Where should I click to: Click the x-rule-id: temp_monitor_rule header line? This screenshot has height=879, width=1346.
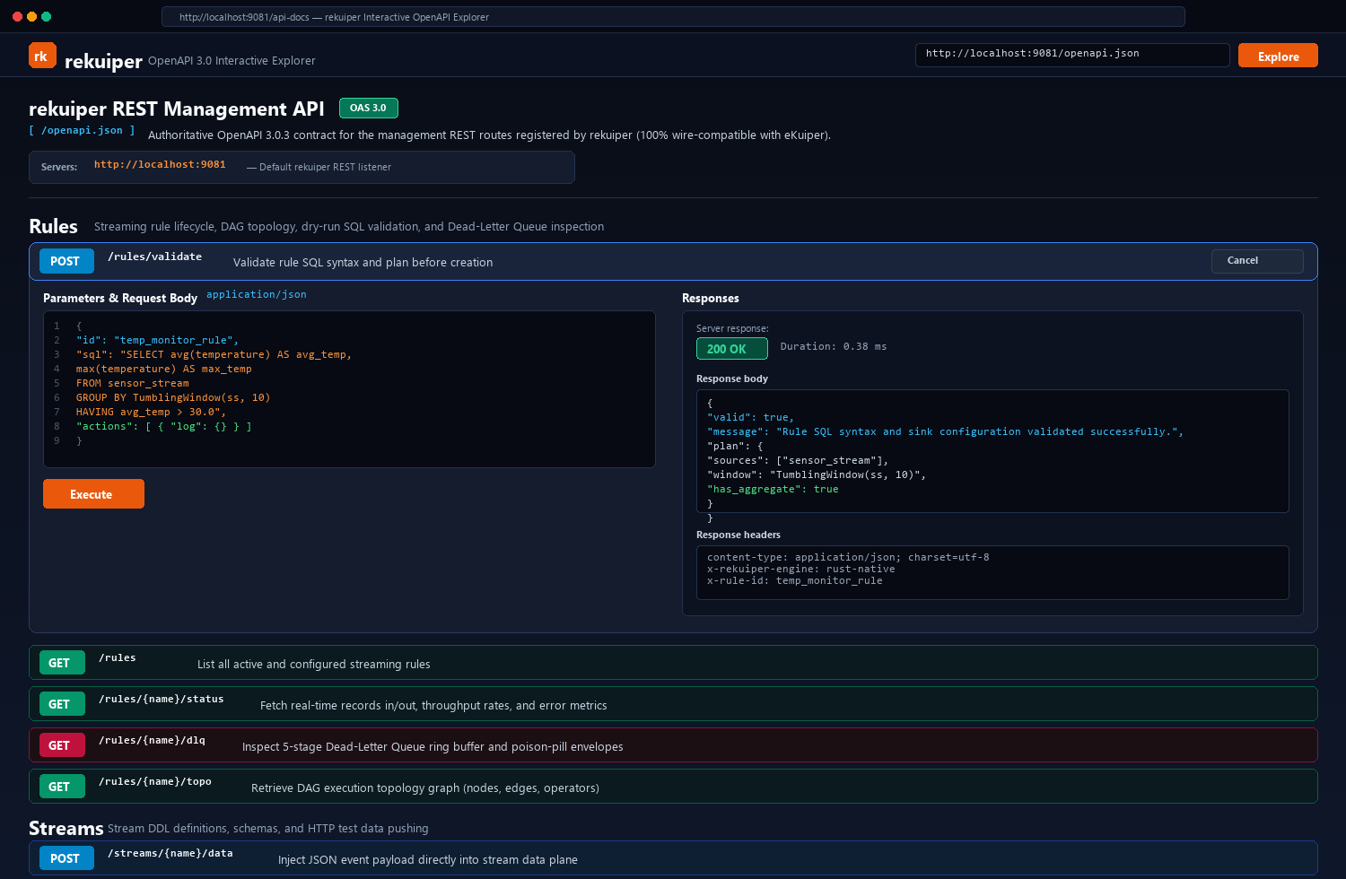pos(795,581)
